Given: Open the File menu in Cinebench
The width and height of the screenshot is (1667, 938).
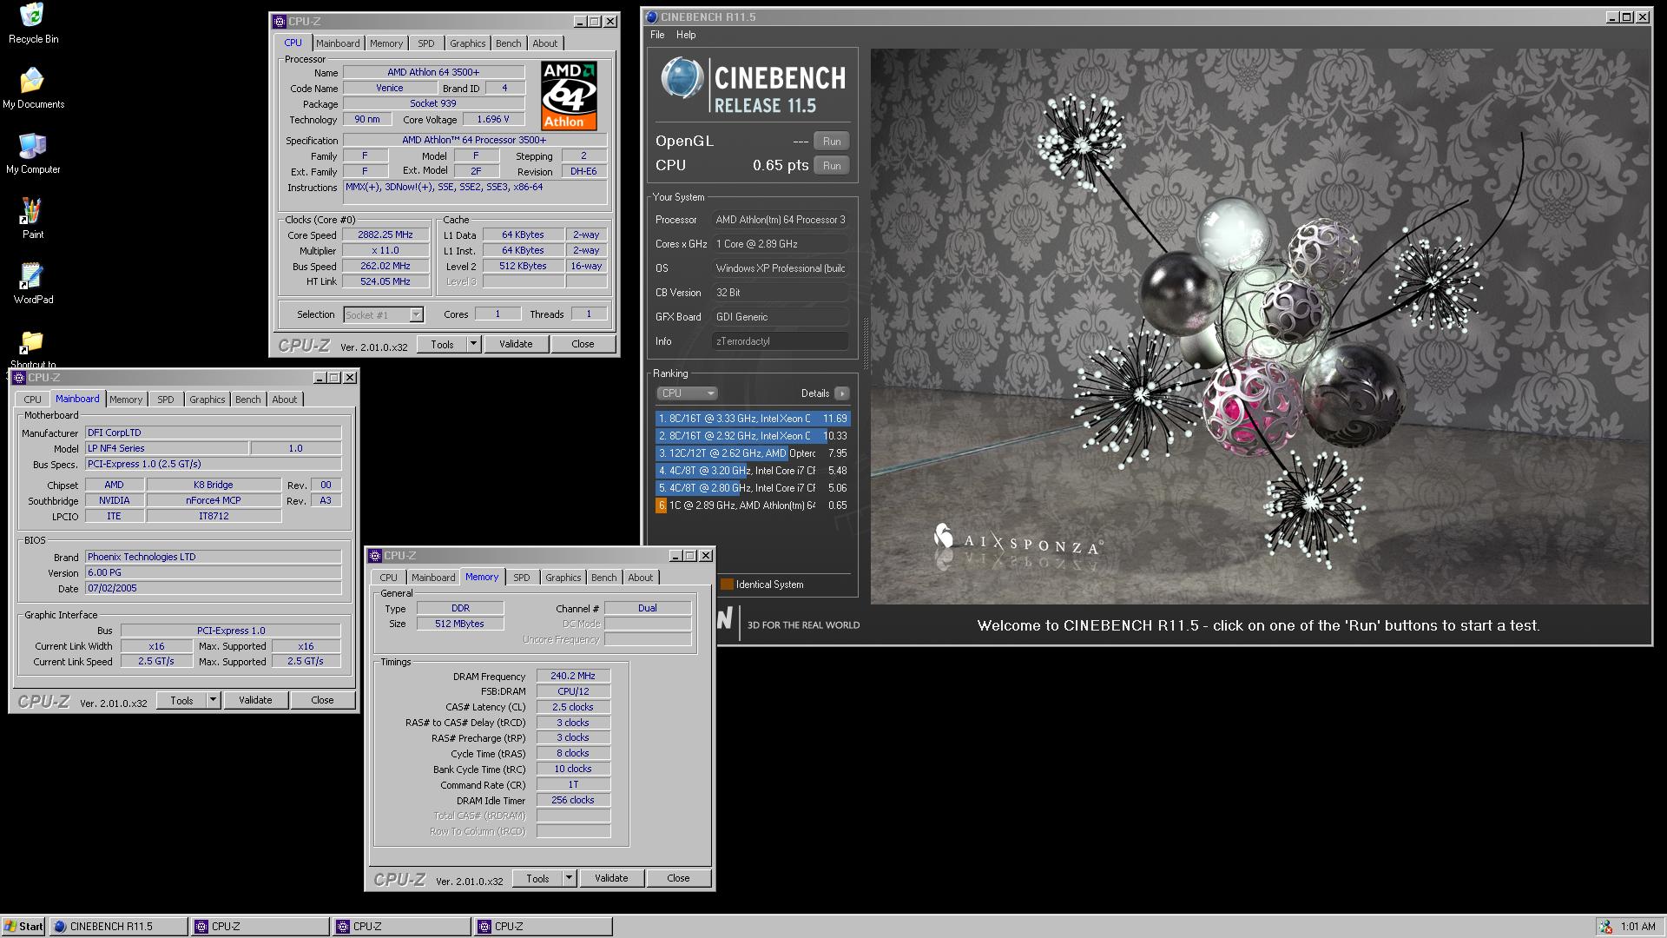Looking at the screenshot, I should click(657, 35).
